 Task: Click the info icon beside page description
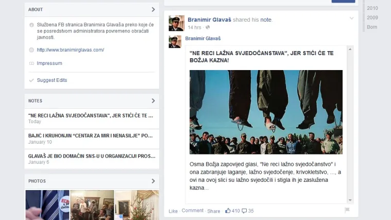(31, 25)
